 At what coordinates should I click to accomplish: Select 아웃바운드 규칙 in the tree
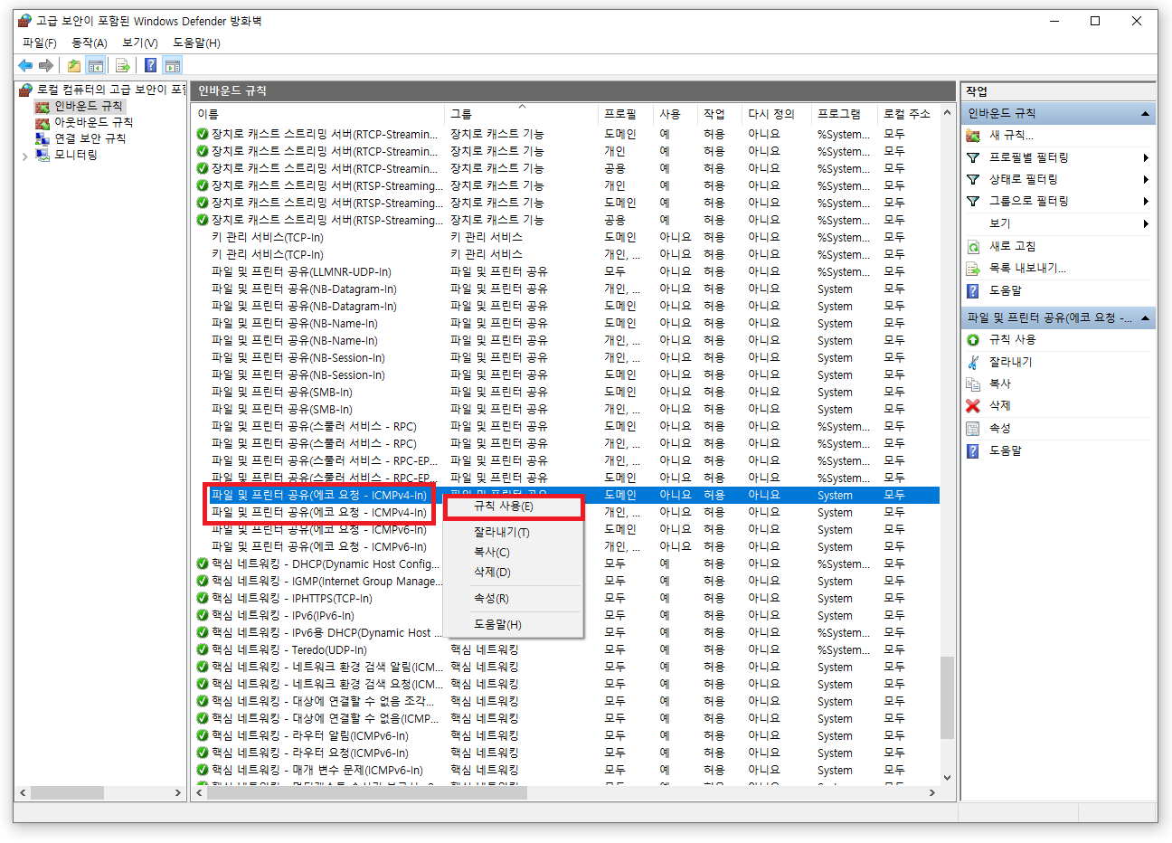point(93,122)
